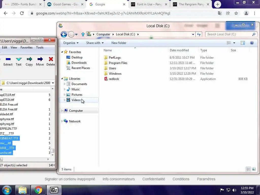Open the Edit menu in 7-Zip

tap(5, 47)
